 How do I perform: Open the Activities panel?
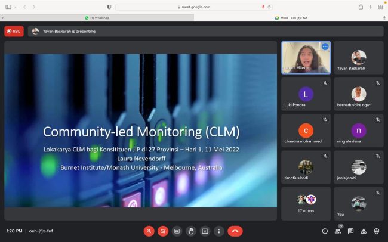pyautogui.click(x=364, y=231)
